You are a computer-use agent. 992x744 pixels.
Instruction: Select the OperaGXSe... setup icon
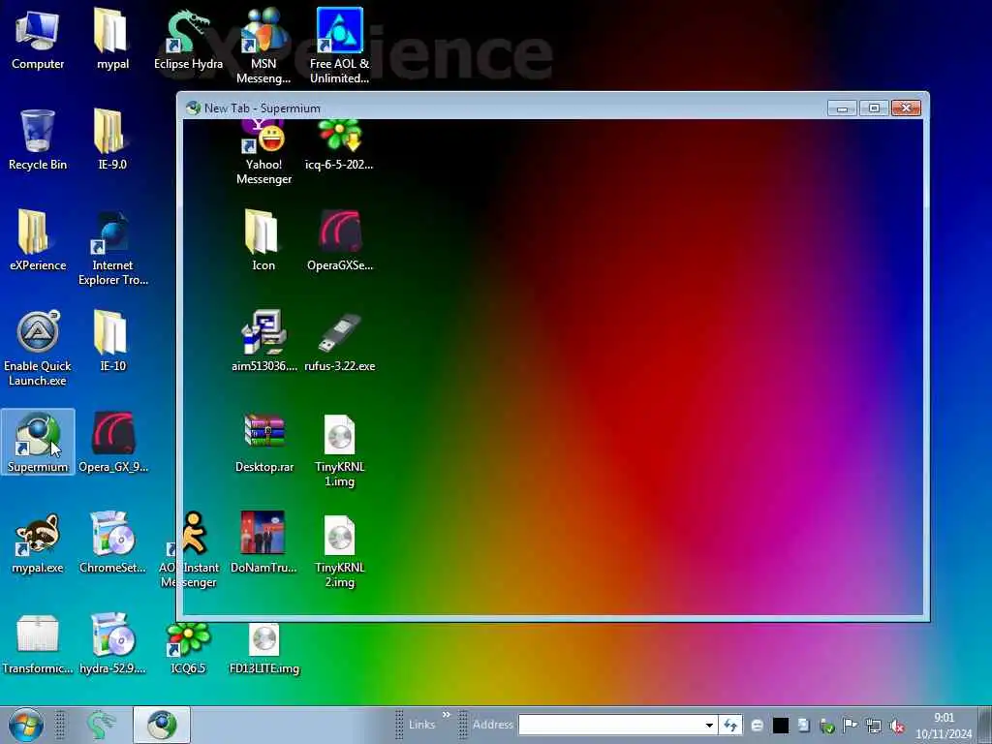pyautogui.click(x=340, y=240)
